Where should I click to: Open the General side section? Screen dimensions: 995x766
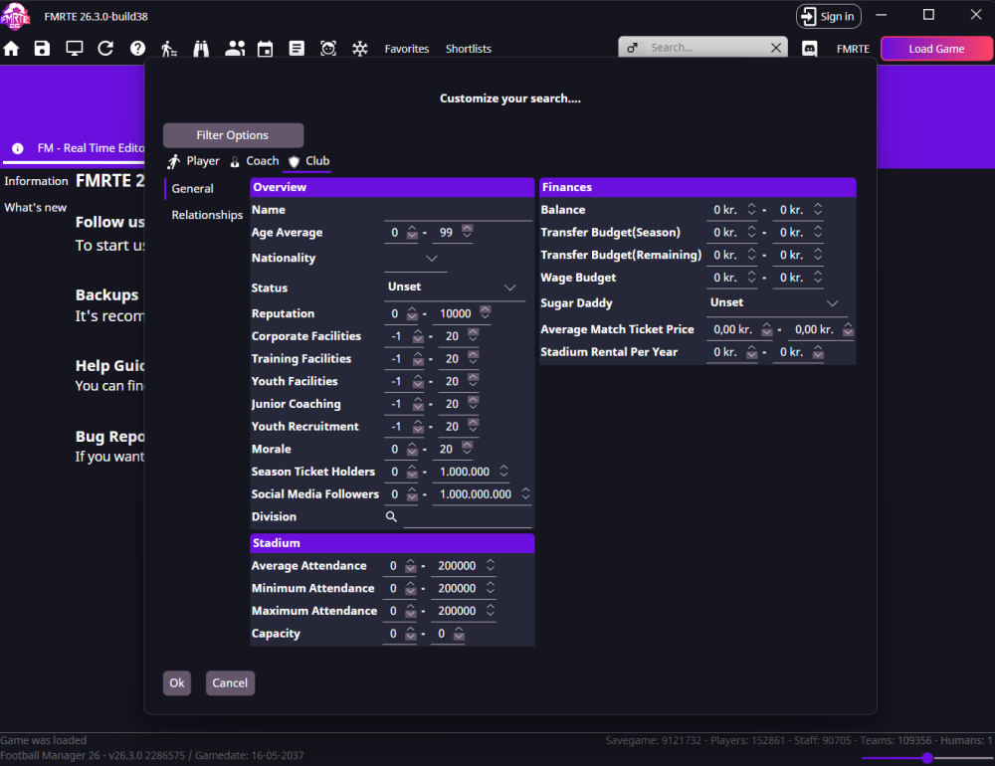point(192,188)
